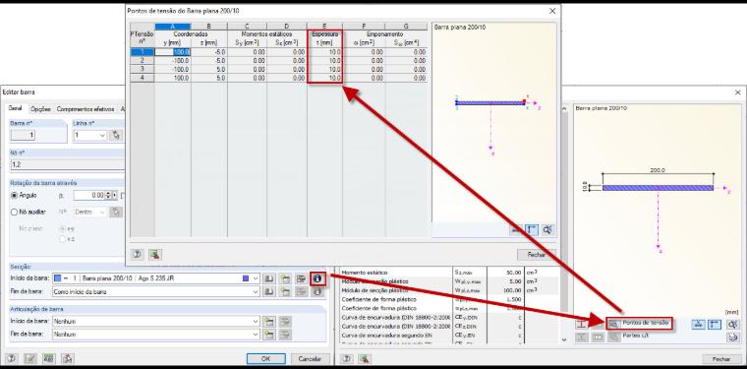Select stress point row 3 header
747x369 pixels.
[142, 69]
